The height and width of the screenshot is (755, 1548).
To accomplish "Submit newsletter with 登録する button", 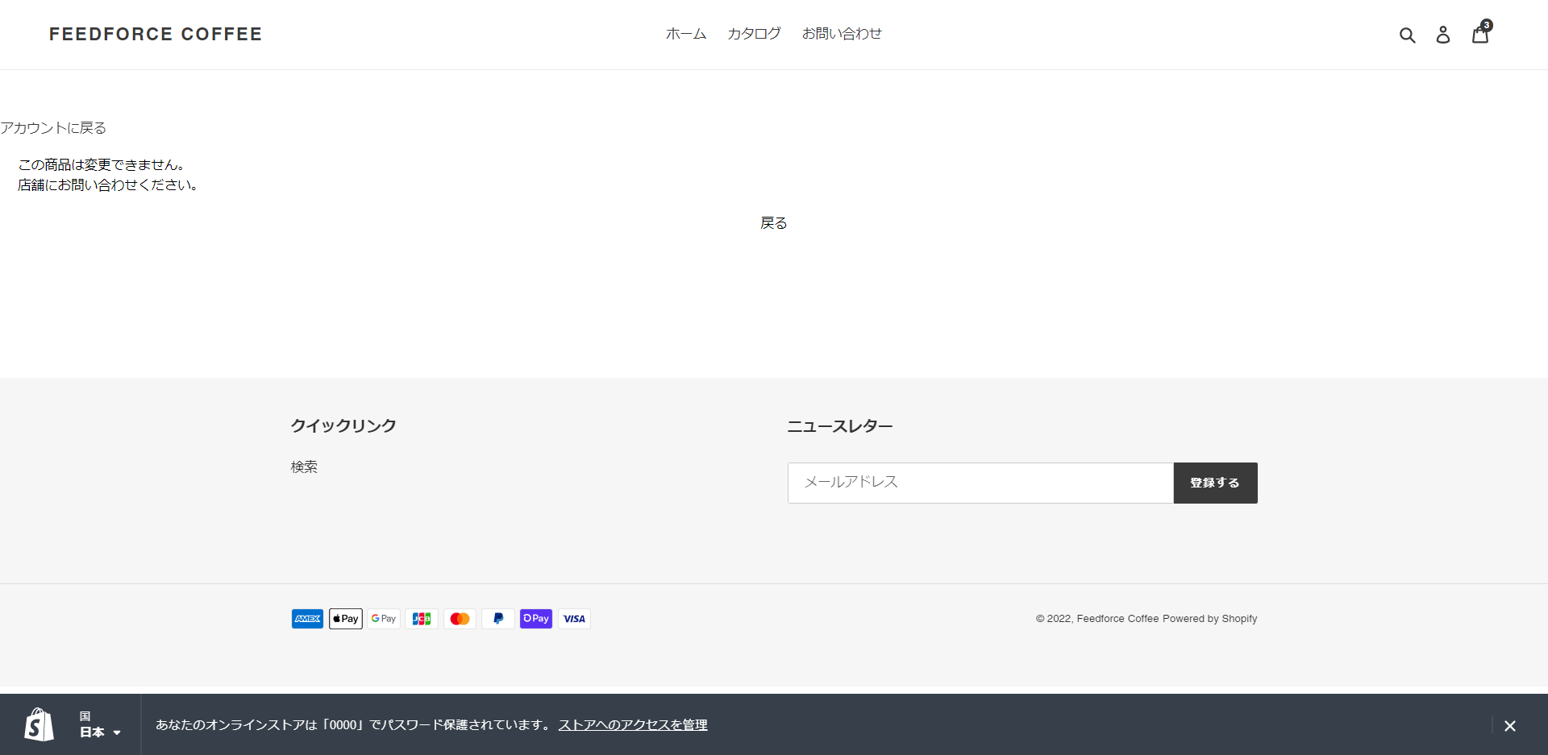I will (1215, 483).
